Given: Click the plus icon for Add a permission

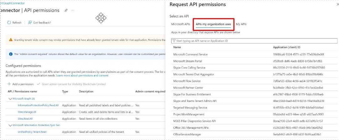Looking at the screenshot, I should point(9,84).
